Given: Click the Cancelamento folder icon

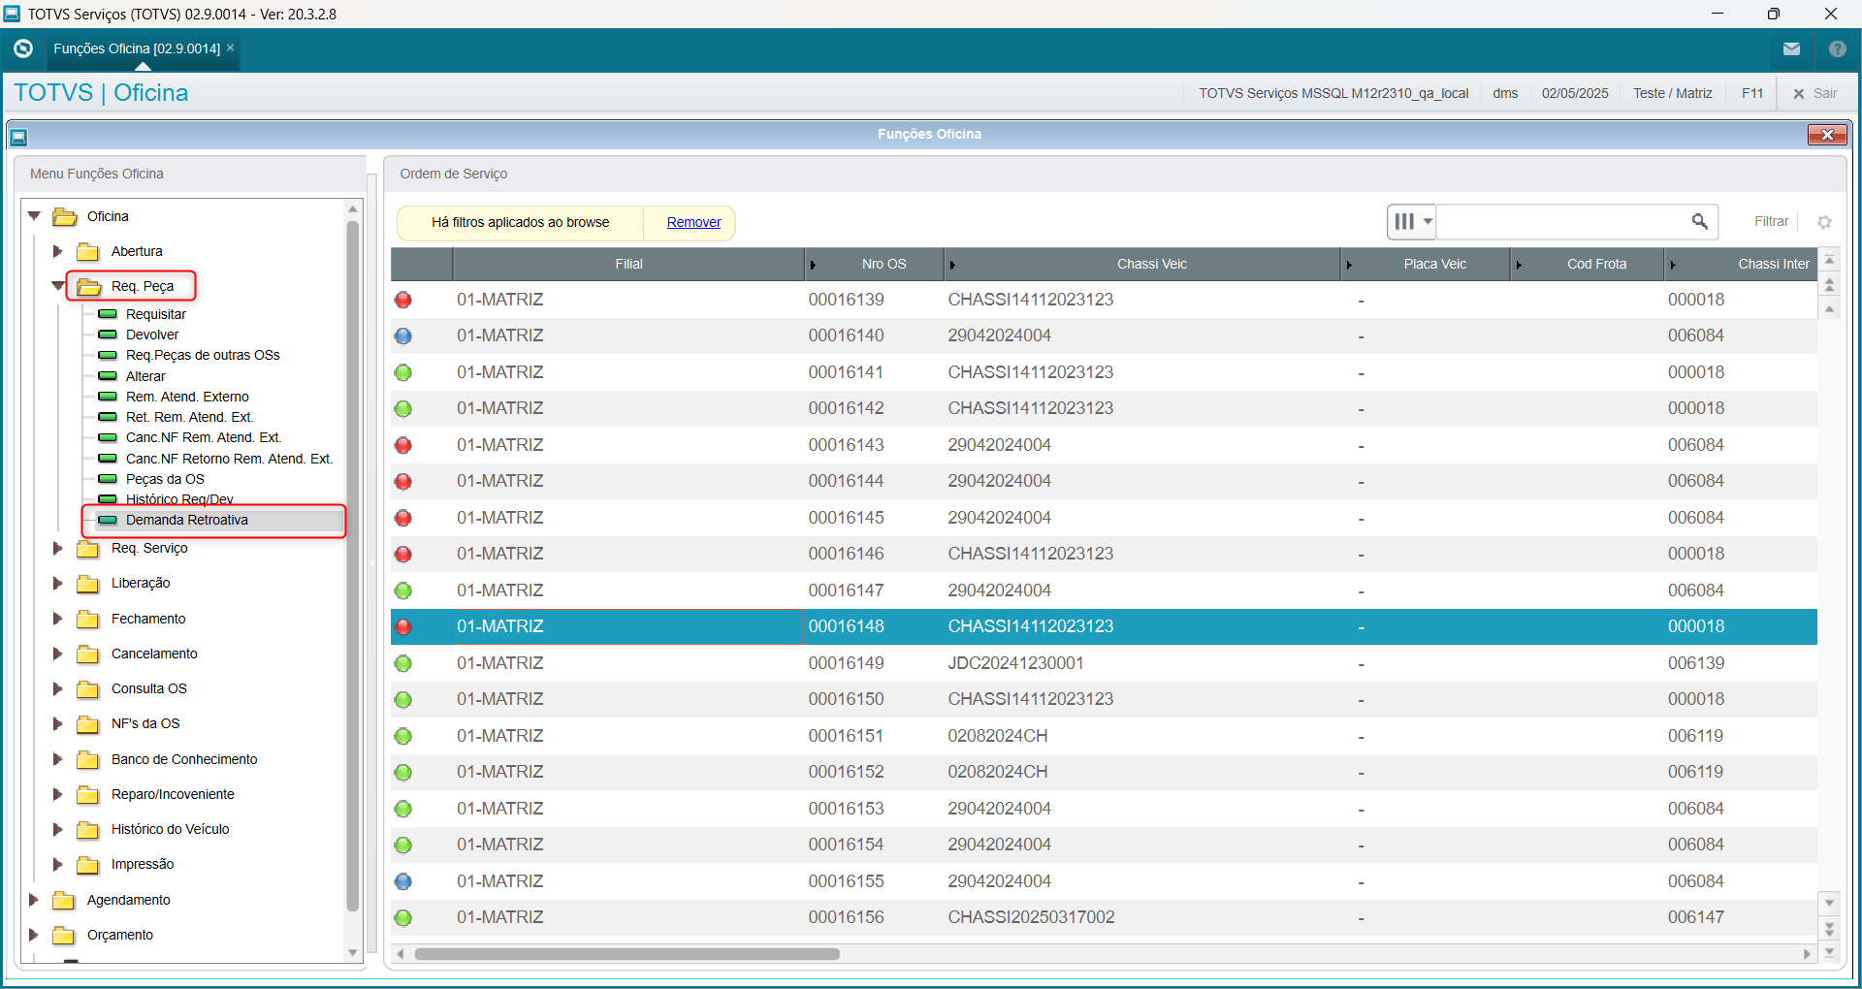Looking at the screenshot, I should 88,654.
